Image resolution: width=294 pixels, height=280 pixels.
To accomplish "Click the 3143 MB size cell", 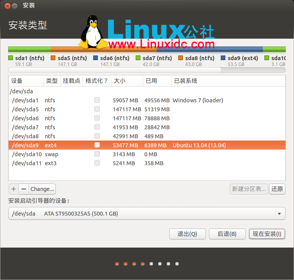I will [124, 154].
